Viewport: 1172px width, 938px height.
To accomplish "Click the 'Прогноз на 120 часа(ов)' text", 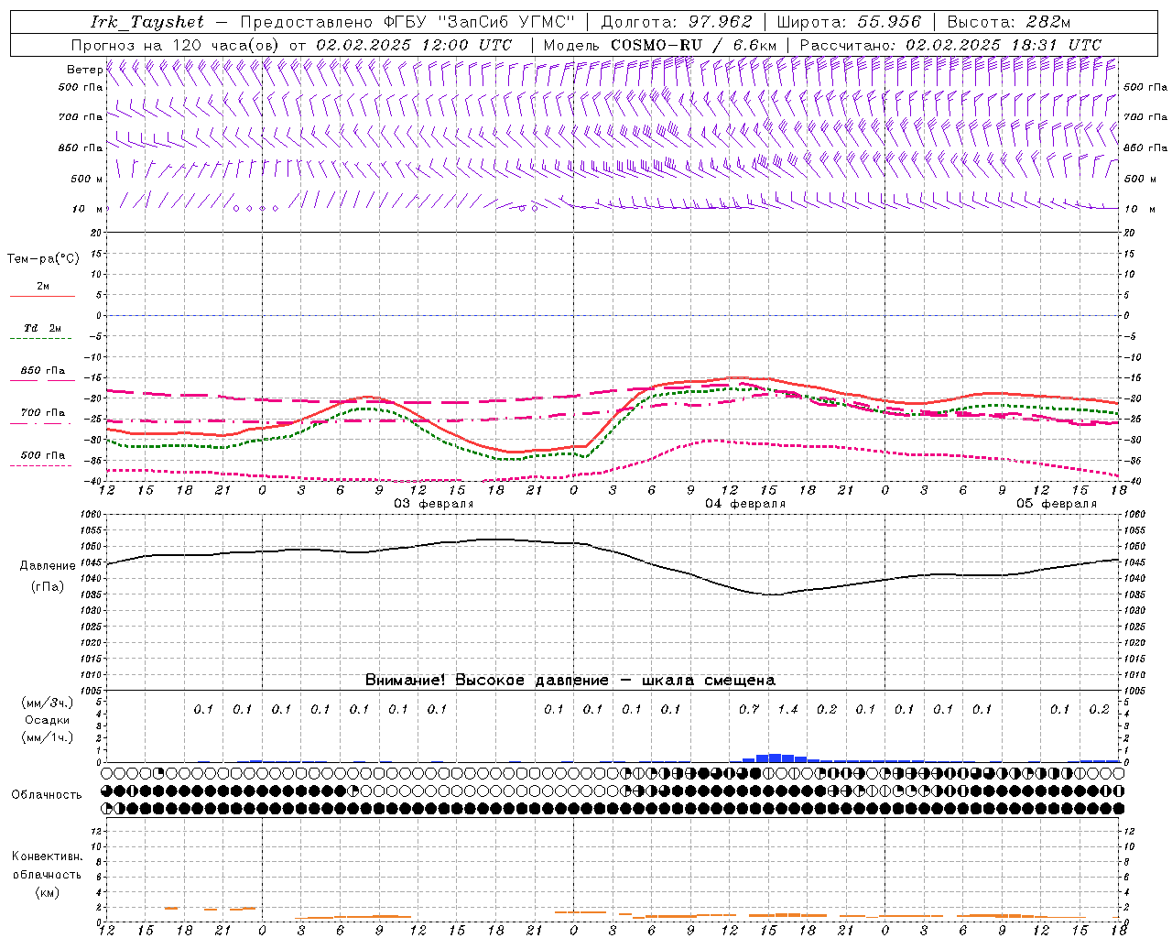I will click(176, 45).
